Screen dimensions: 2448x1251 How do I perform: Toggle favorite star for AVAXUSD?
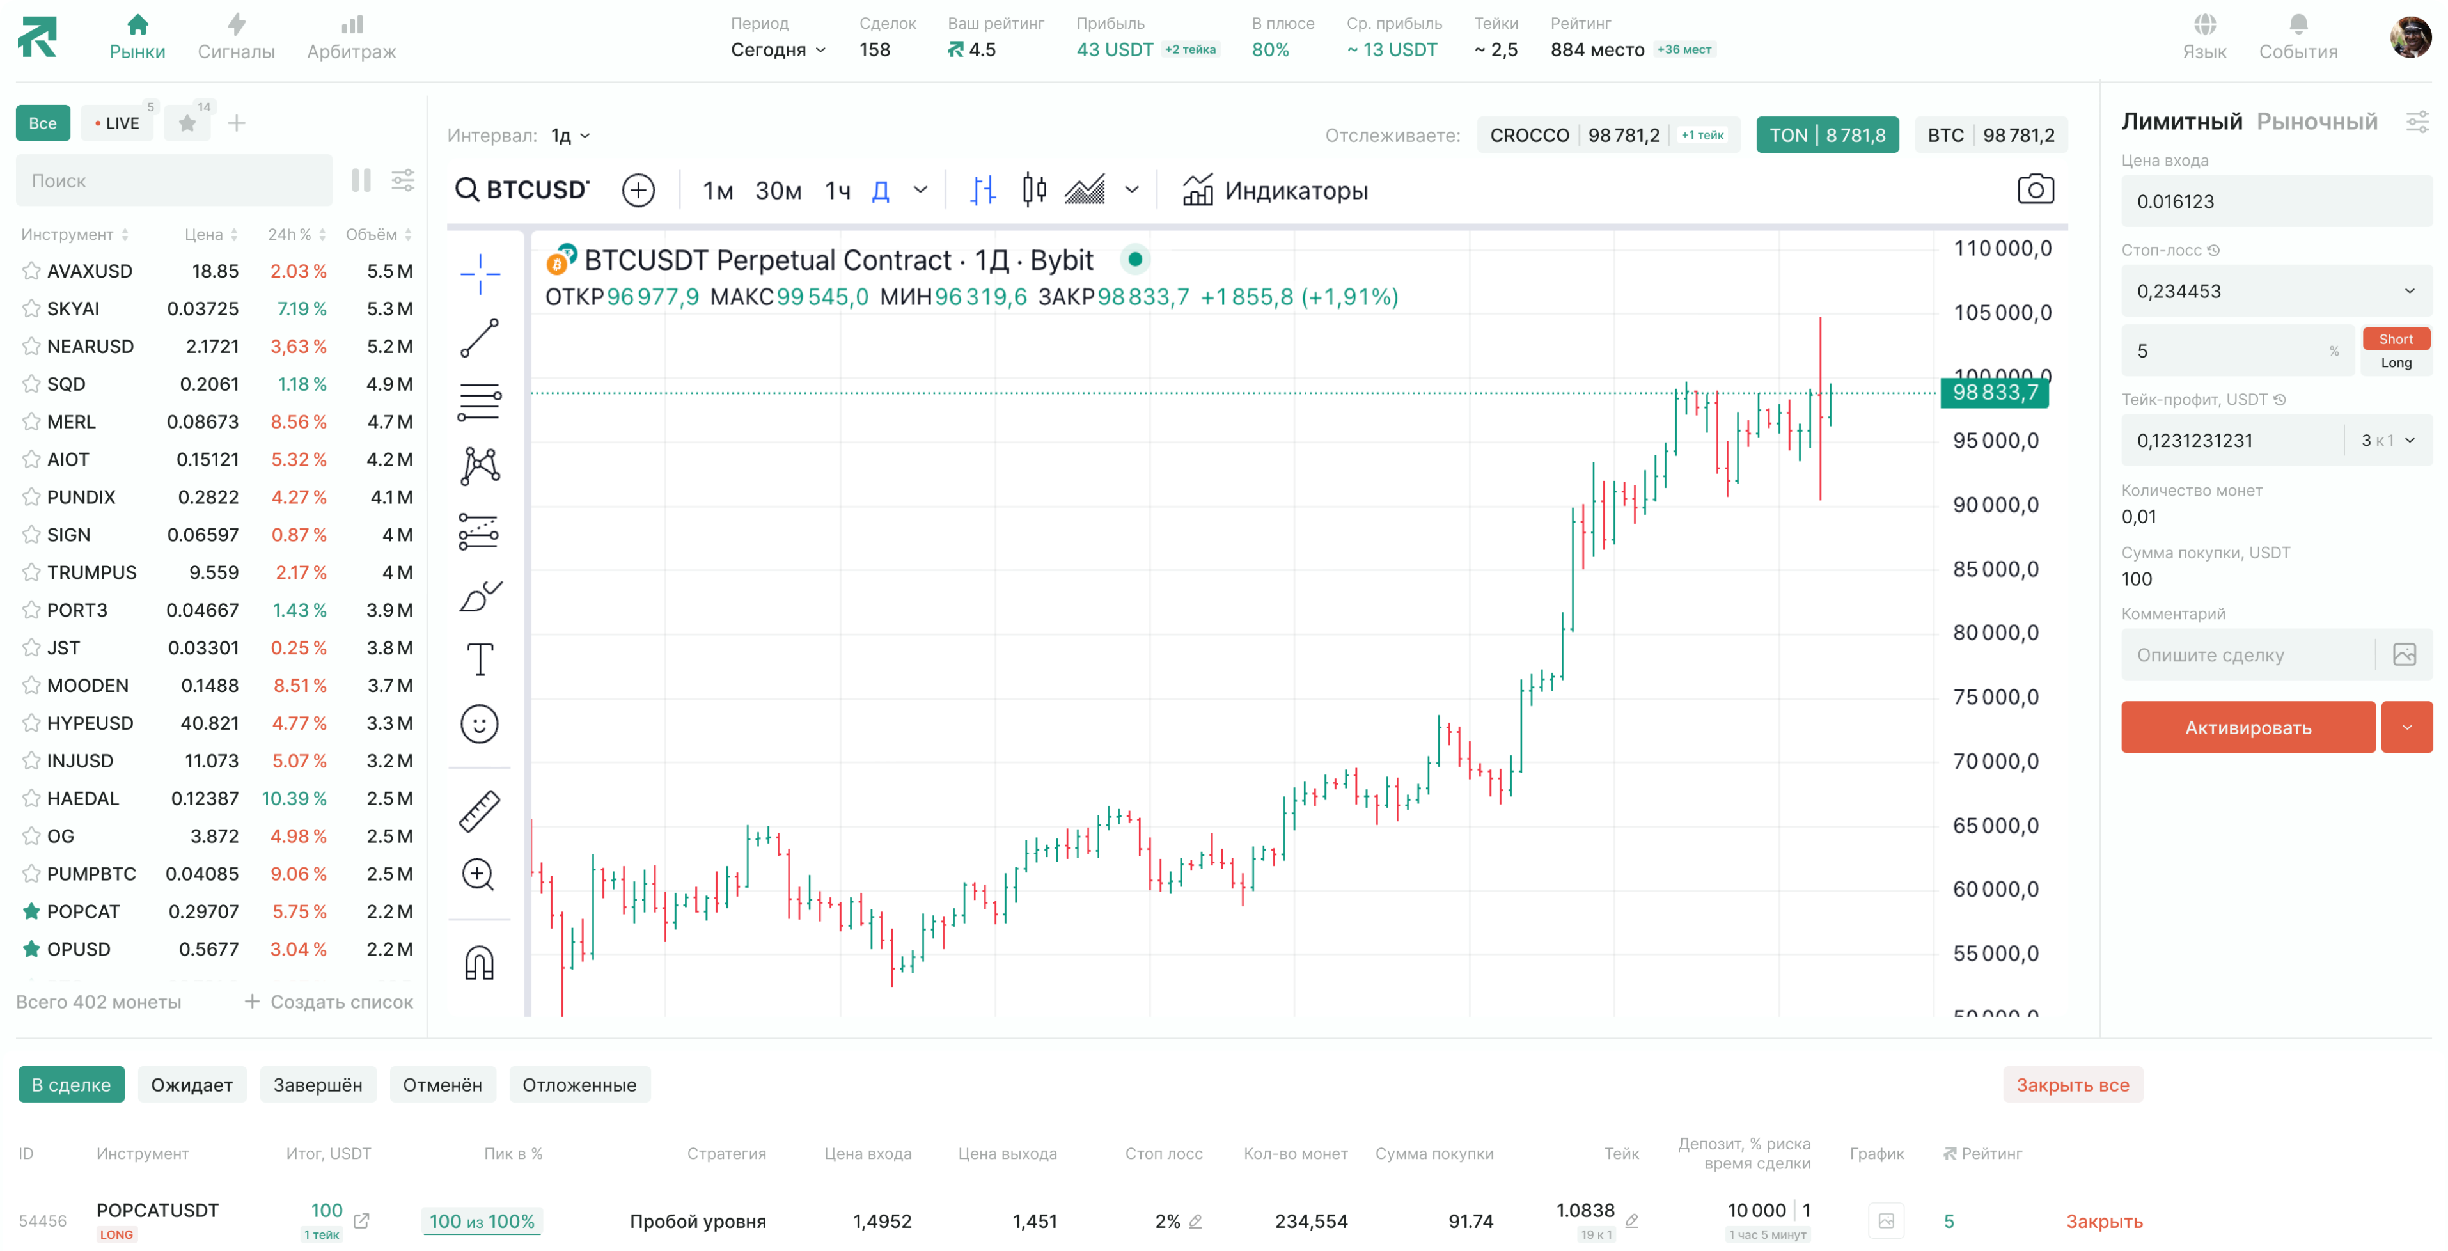click(31, 271)
